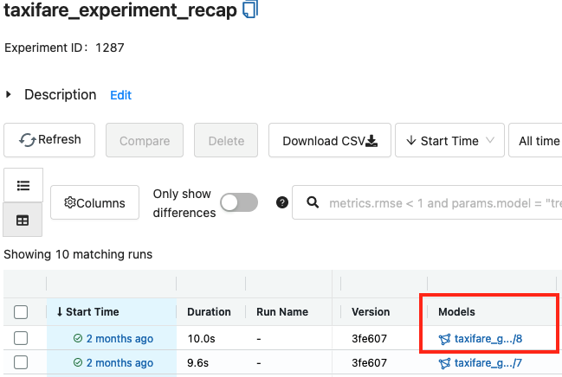Click the Refresh button

49,140
